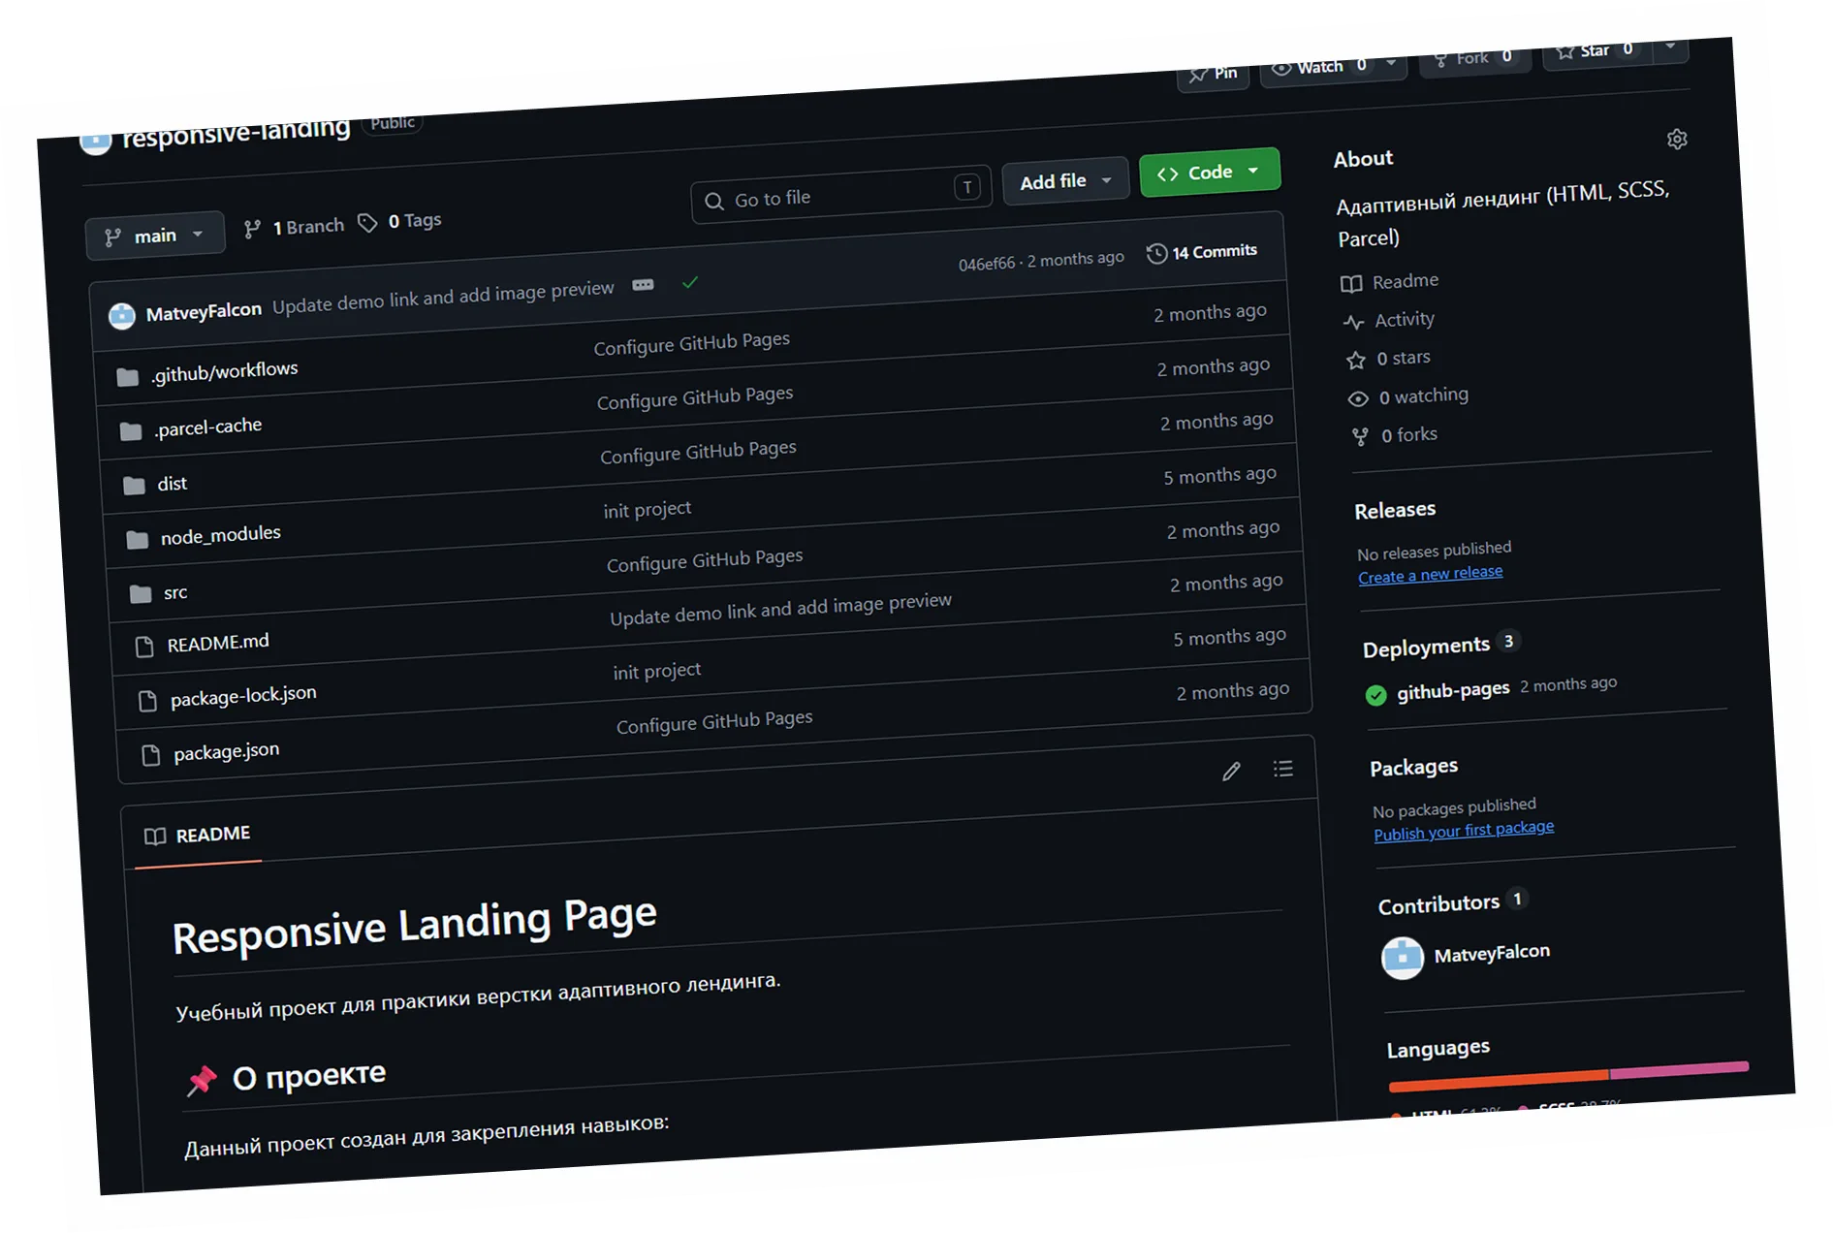This screenshot has height=1233, width=1833.
Task: Click the Star button
Action: tap(1597, 50)
